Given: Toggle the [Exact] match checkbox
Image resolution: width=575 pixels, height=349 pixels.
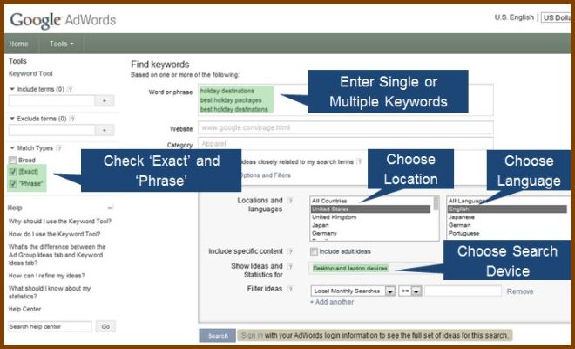Looking at the screenshot, I should pos(13,172).
